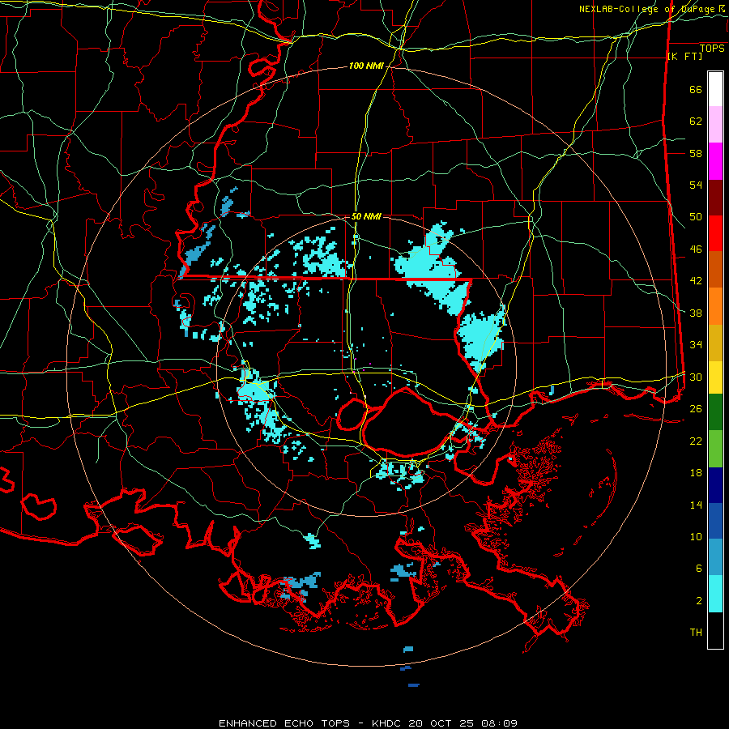Click the 'ENHANCED ECHO TOPS' caption at the bottom
This screenshot has width=729, height=729.
pyautogui.click(x=284, y=723)
